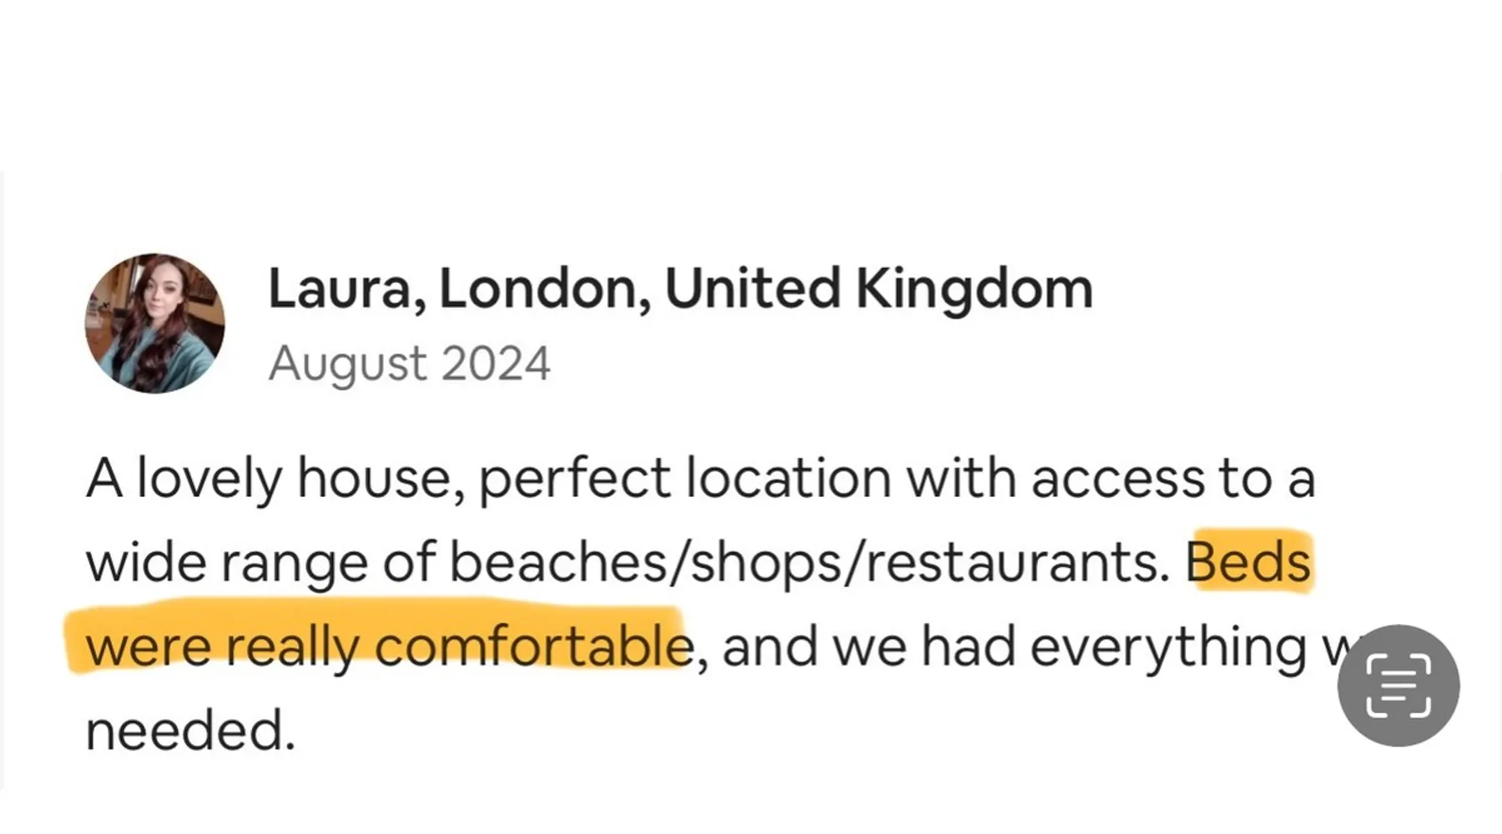Click the highlighted 'were really comfortable' phrase
Screen dimensions: 1502x834
(388, 646)
